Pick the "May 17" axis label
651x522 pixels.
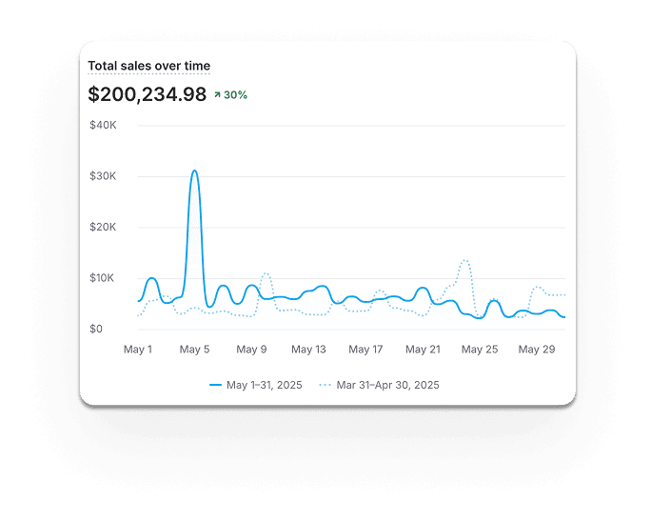click(365, 350)
